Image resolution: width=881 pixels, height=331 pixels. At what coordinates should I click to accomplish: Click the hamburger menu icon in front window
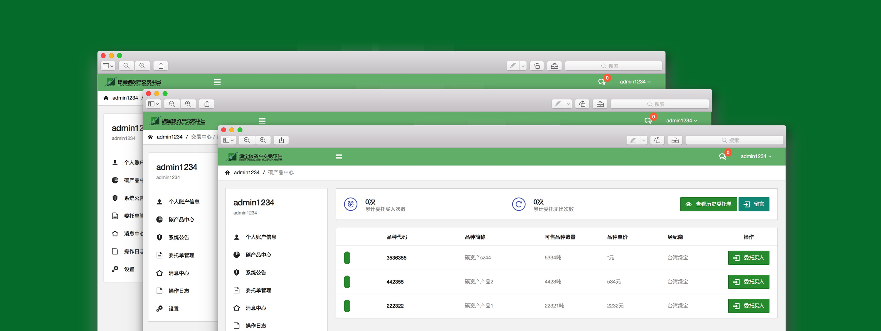click(x=339, y=156)
